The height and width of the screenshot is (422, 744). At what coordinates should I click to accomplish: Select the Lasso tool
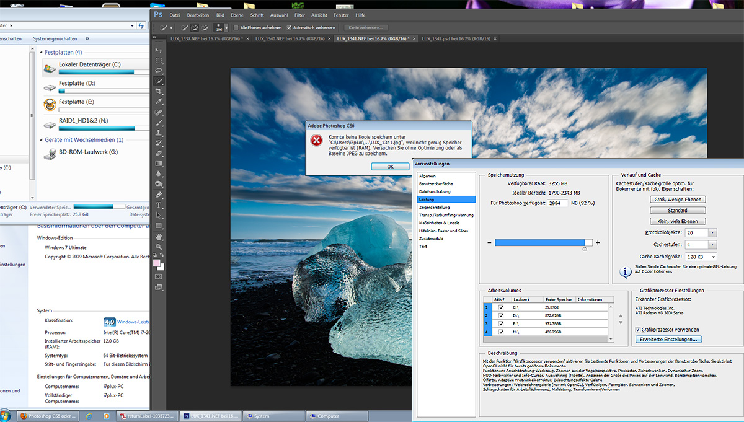click(x=159, y=71)
